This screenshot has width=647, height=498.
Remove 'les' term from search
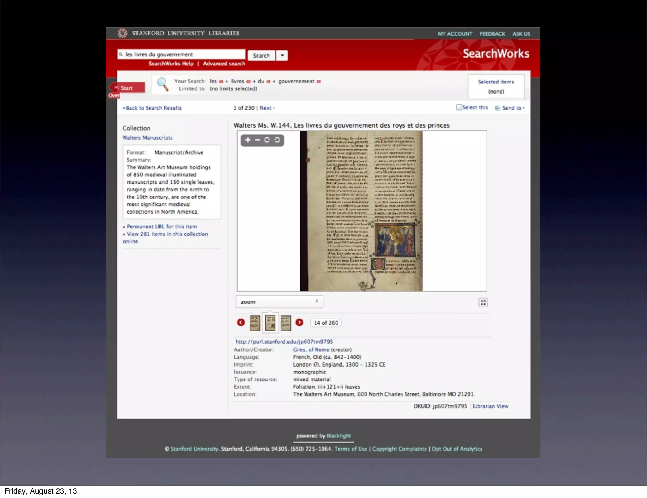click(221, 82)
